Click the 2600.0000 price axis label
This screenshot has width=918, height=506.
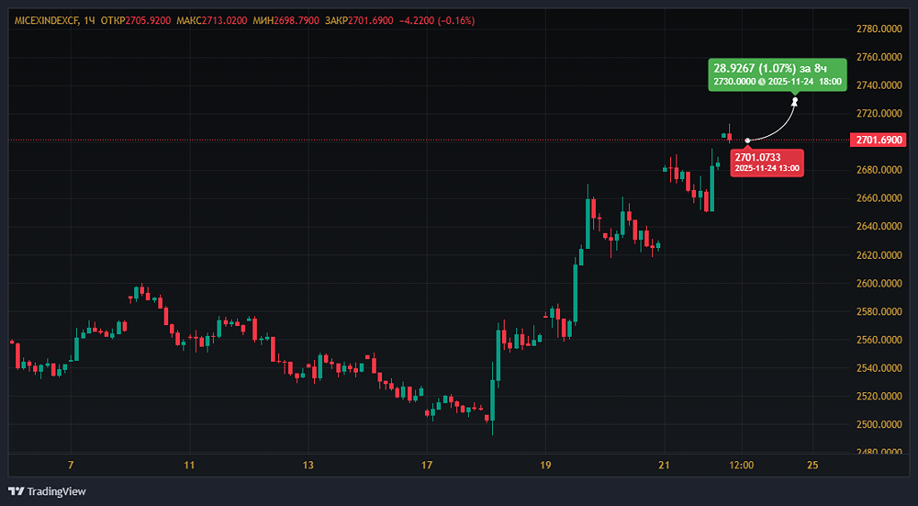[879, 283]
